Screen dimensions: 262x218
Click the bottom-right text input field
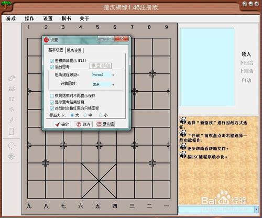tap(216, 209)
